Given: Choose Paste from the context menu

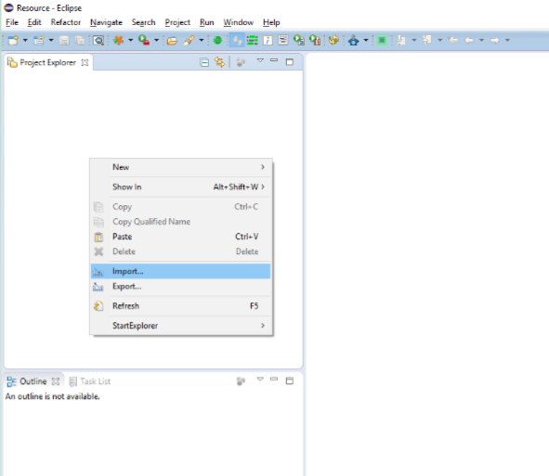Looking at the screenshot, I should (180, 237).
